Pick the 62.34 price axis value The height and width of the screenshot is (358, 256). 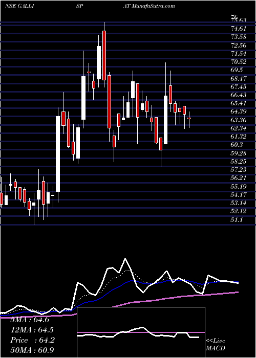click(x=239, y=128)
